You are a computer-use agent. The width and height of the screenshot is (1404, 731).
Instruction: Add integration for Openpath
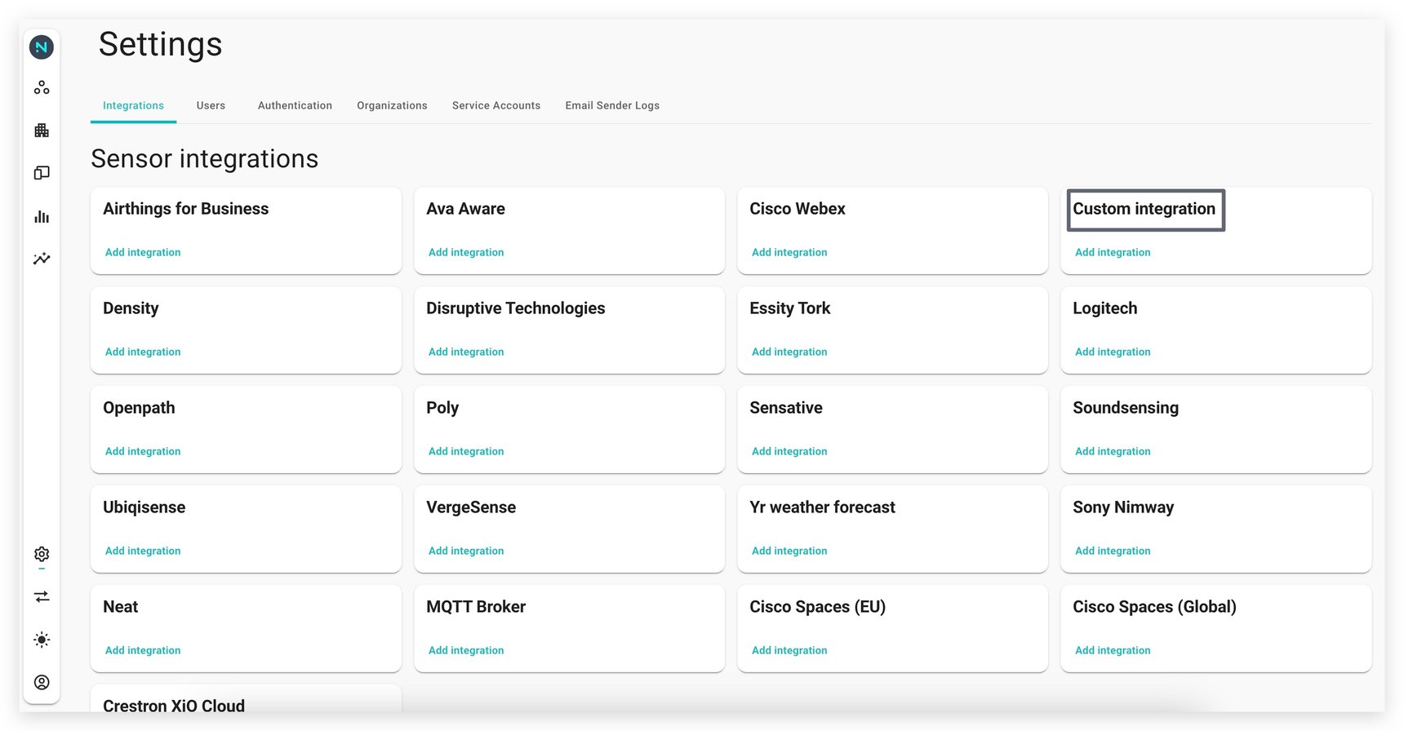[x=143, y=451]
